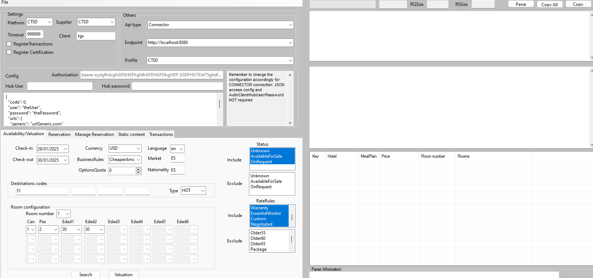Focus the Nationality field
Screen dimensions: 593x278
click(177, 170)
